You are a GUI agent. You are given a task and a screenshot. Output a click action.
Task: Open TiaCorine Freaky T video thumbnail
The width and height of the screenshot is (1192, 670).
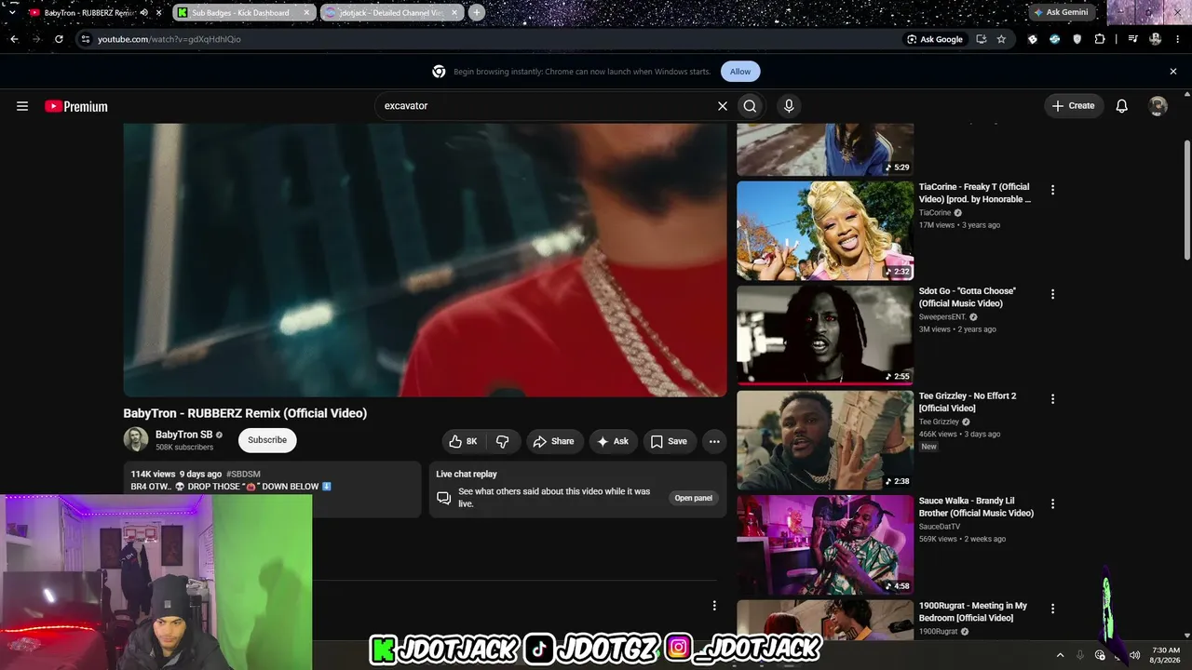coord(825,231)
